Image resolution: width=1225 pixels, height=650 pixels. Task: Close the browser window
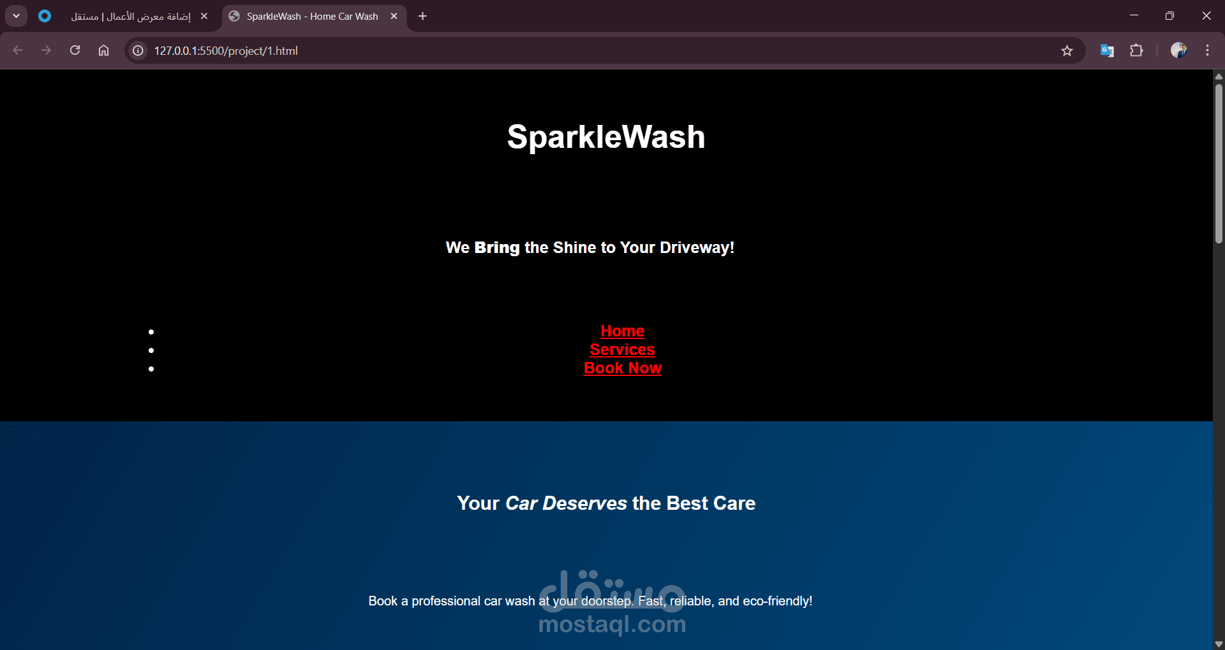pyautogui.click(x=1206, y=16)
